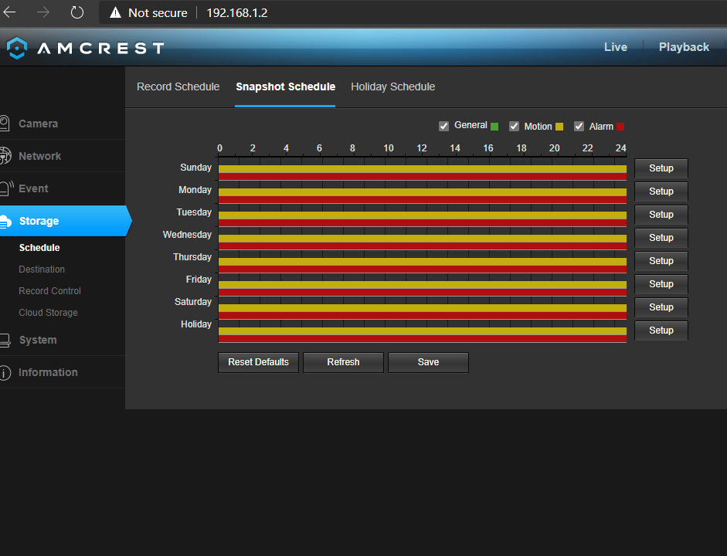Uncheck the General snapshot type checkbox
727x556 pixels.
coord(443,126)
